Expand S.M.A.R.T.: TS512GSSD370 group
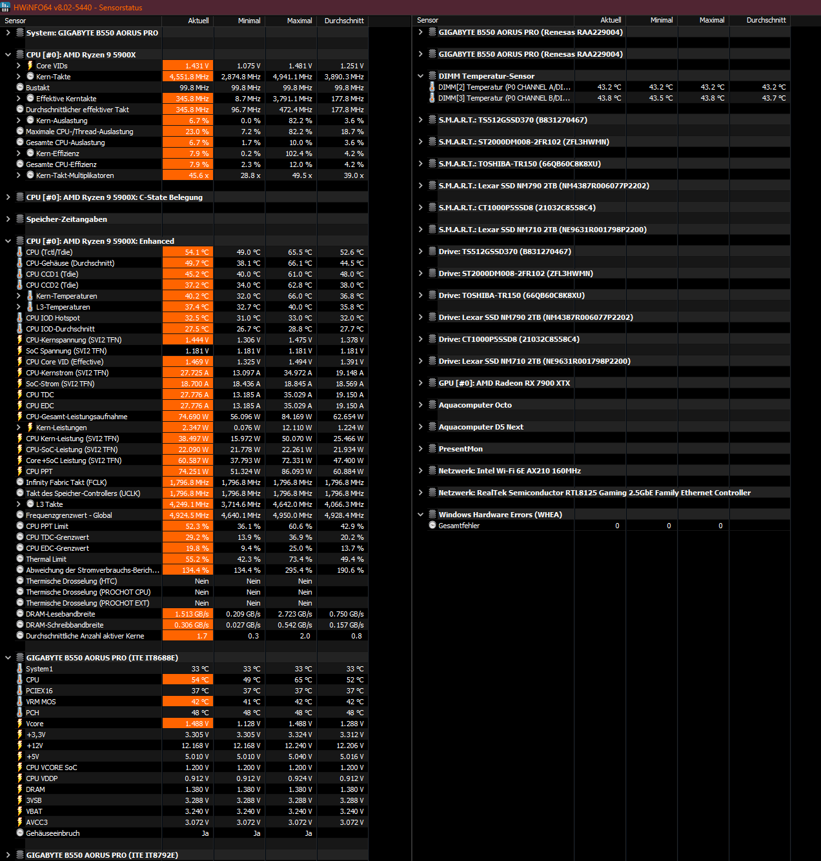Image resolution: width=821 pixels, height=861 pixels. pyautogui.click(x=421, y=120)
